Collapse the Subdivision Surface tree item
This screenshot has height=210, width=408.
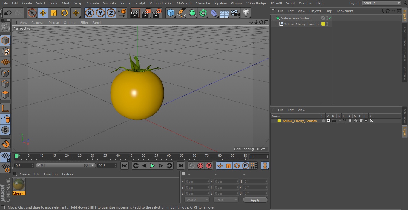[273, 18]
